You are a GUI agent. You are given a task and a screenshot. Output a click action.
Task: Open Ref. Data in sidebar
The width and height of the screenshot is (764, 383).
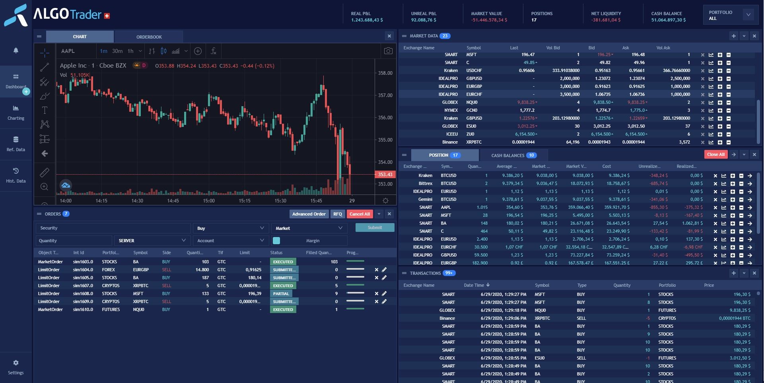16,144
